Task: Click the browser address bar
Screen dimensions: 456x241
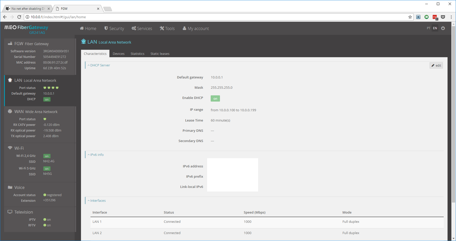Action: [x=205, y=17]
